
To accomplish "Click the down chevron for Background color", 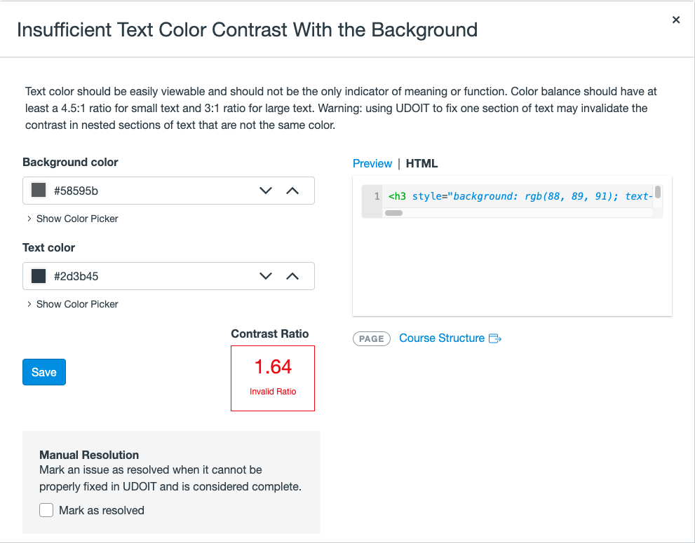I will tap(266, 191).
